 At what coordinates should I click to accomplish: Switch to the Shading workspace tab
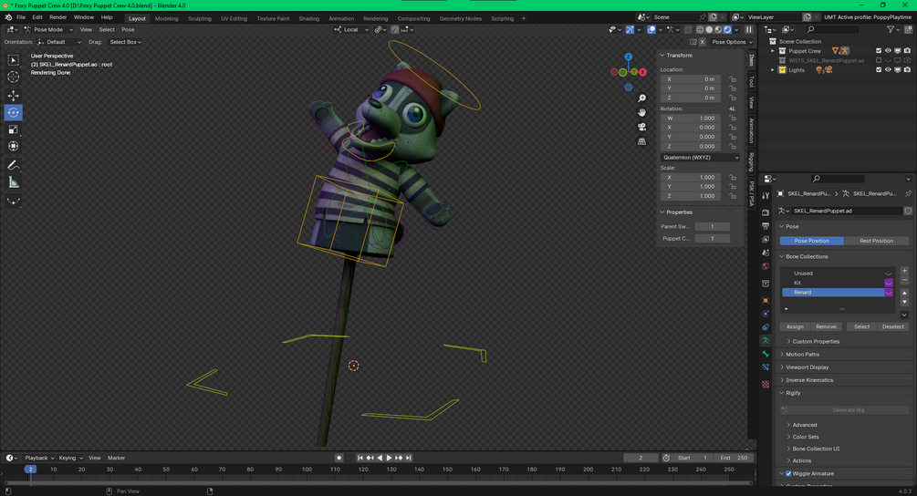tap(308, 18)
